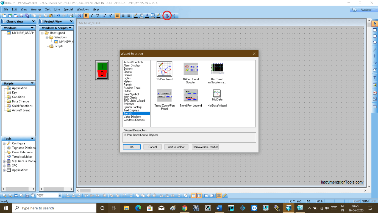378x213 pixels.
Task: Open the Windows & Scripts dropdown
Action: [x=70, y=28]
